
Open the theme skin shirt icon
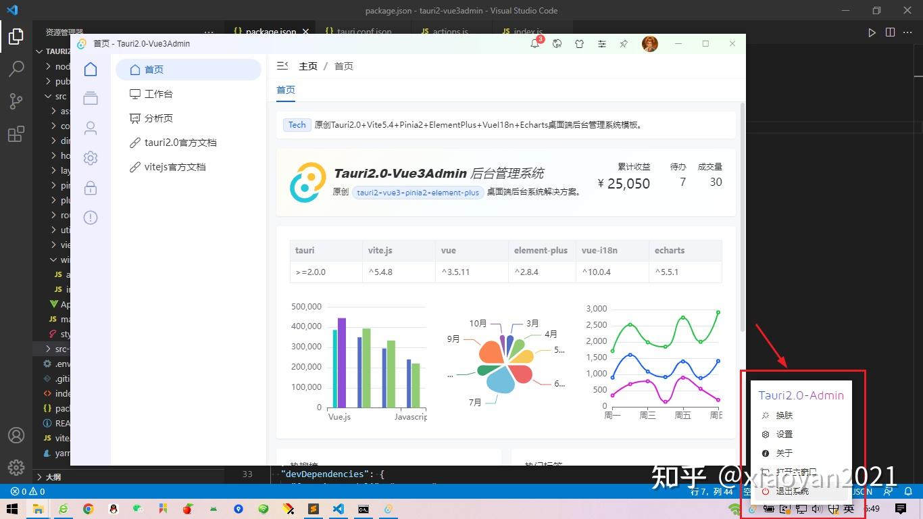click(579, 44)
